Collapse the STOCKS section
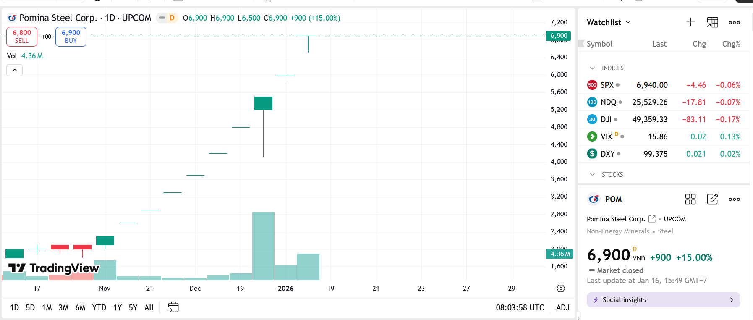This screenshot has height=320, width=753. [592, 174]
